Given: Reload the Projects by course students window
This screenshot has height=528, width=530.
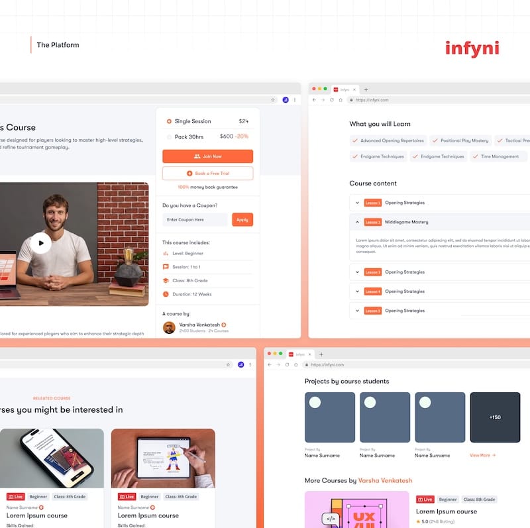Looking at the screenshot, I should 287,365.
